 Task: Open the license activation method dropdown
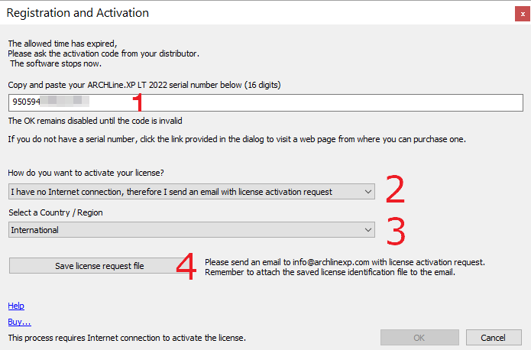pos(191,191)
